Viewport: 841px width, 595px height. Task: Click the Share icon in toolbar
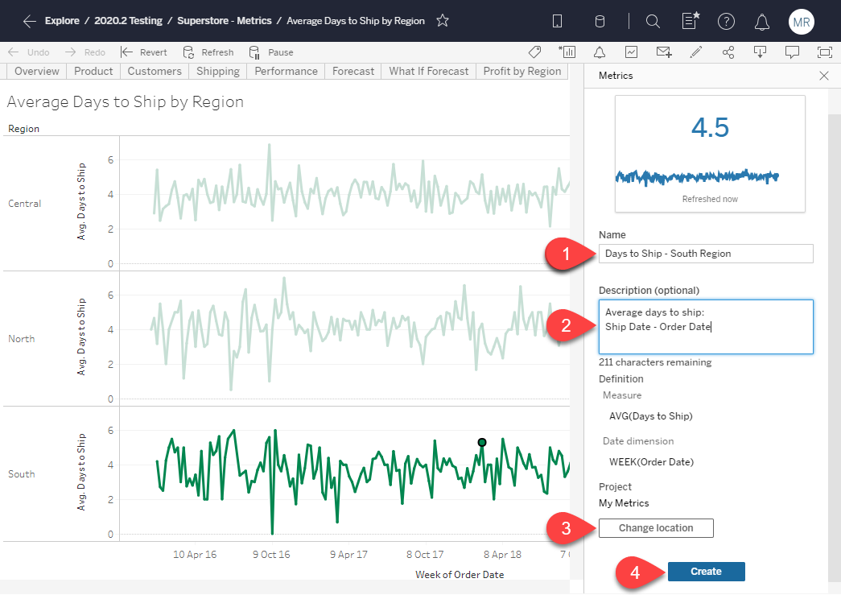(x=728, y=52)
